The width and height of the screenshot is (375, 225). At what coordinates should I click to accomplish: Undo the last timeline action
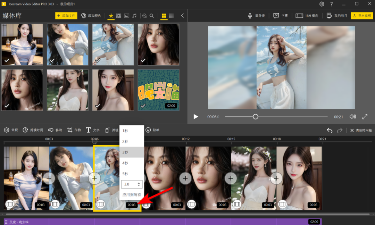pyautogui.click(x=330, y=130)
